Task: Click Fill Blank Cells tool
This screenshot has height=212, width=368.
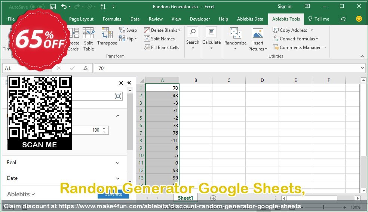Action: tap(162, 47)
